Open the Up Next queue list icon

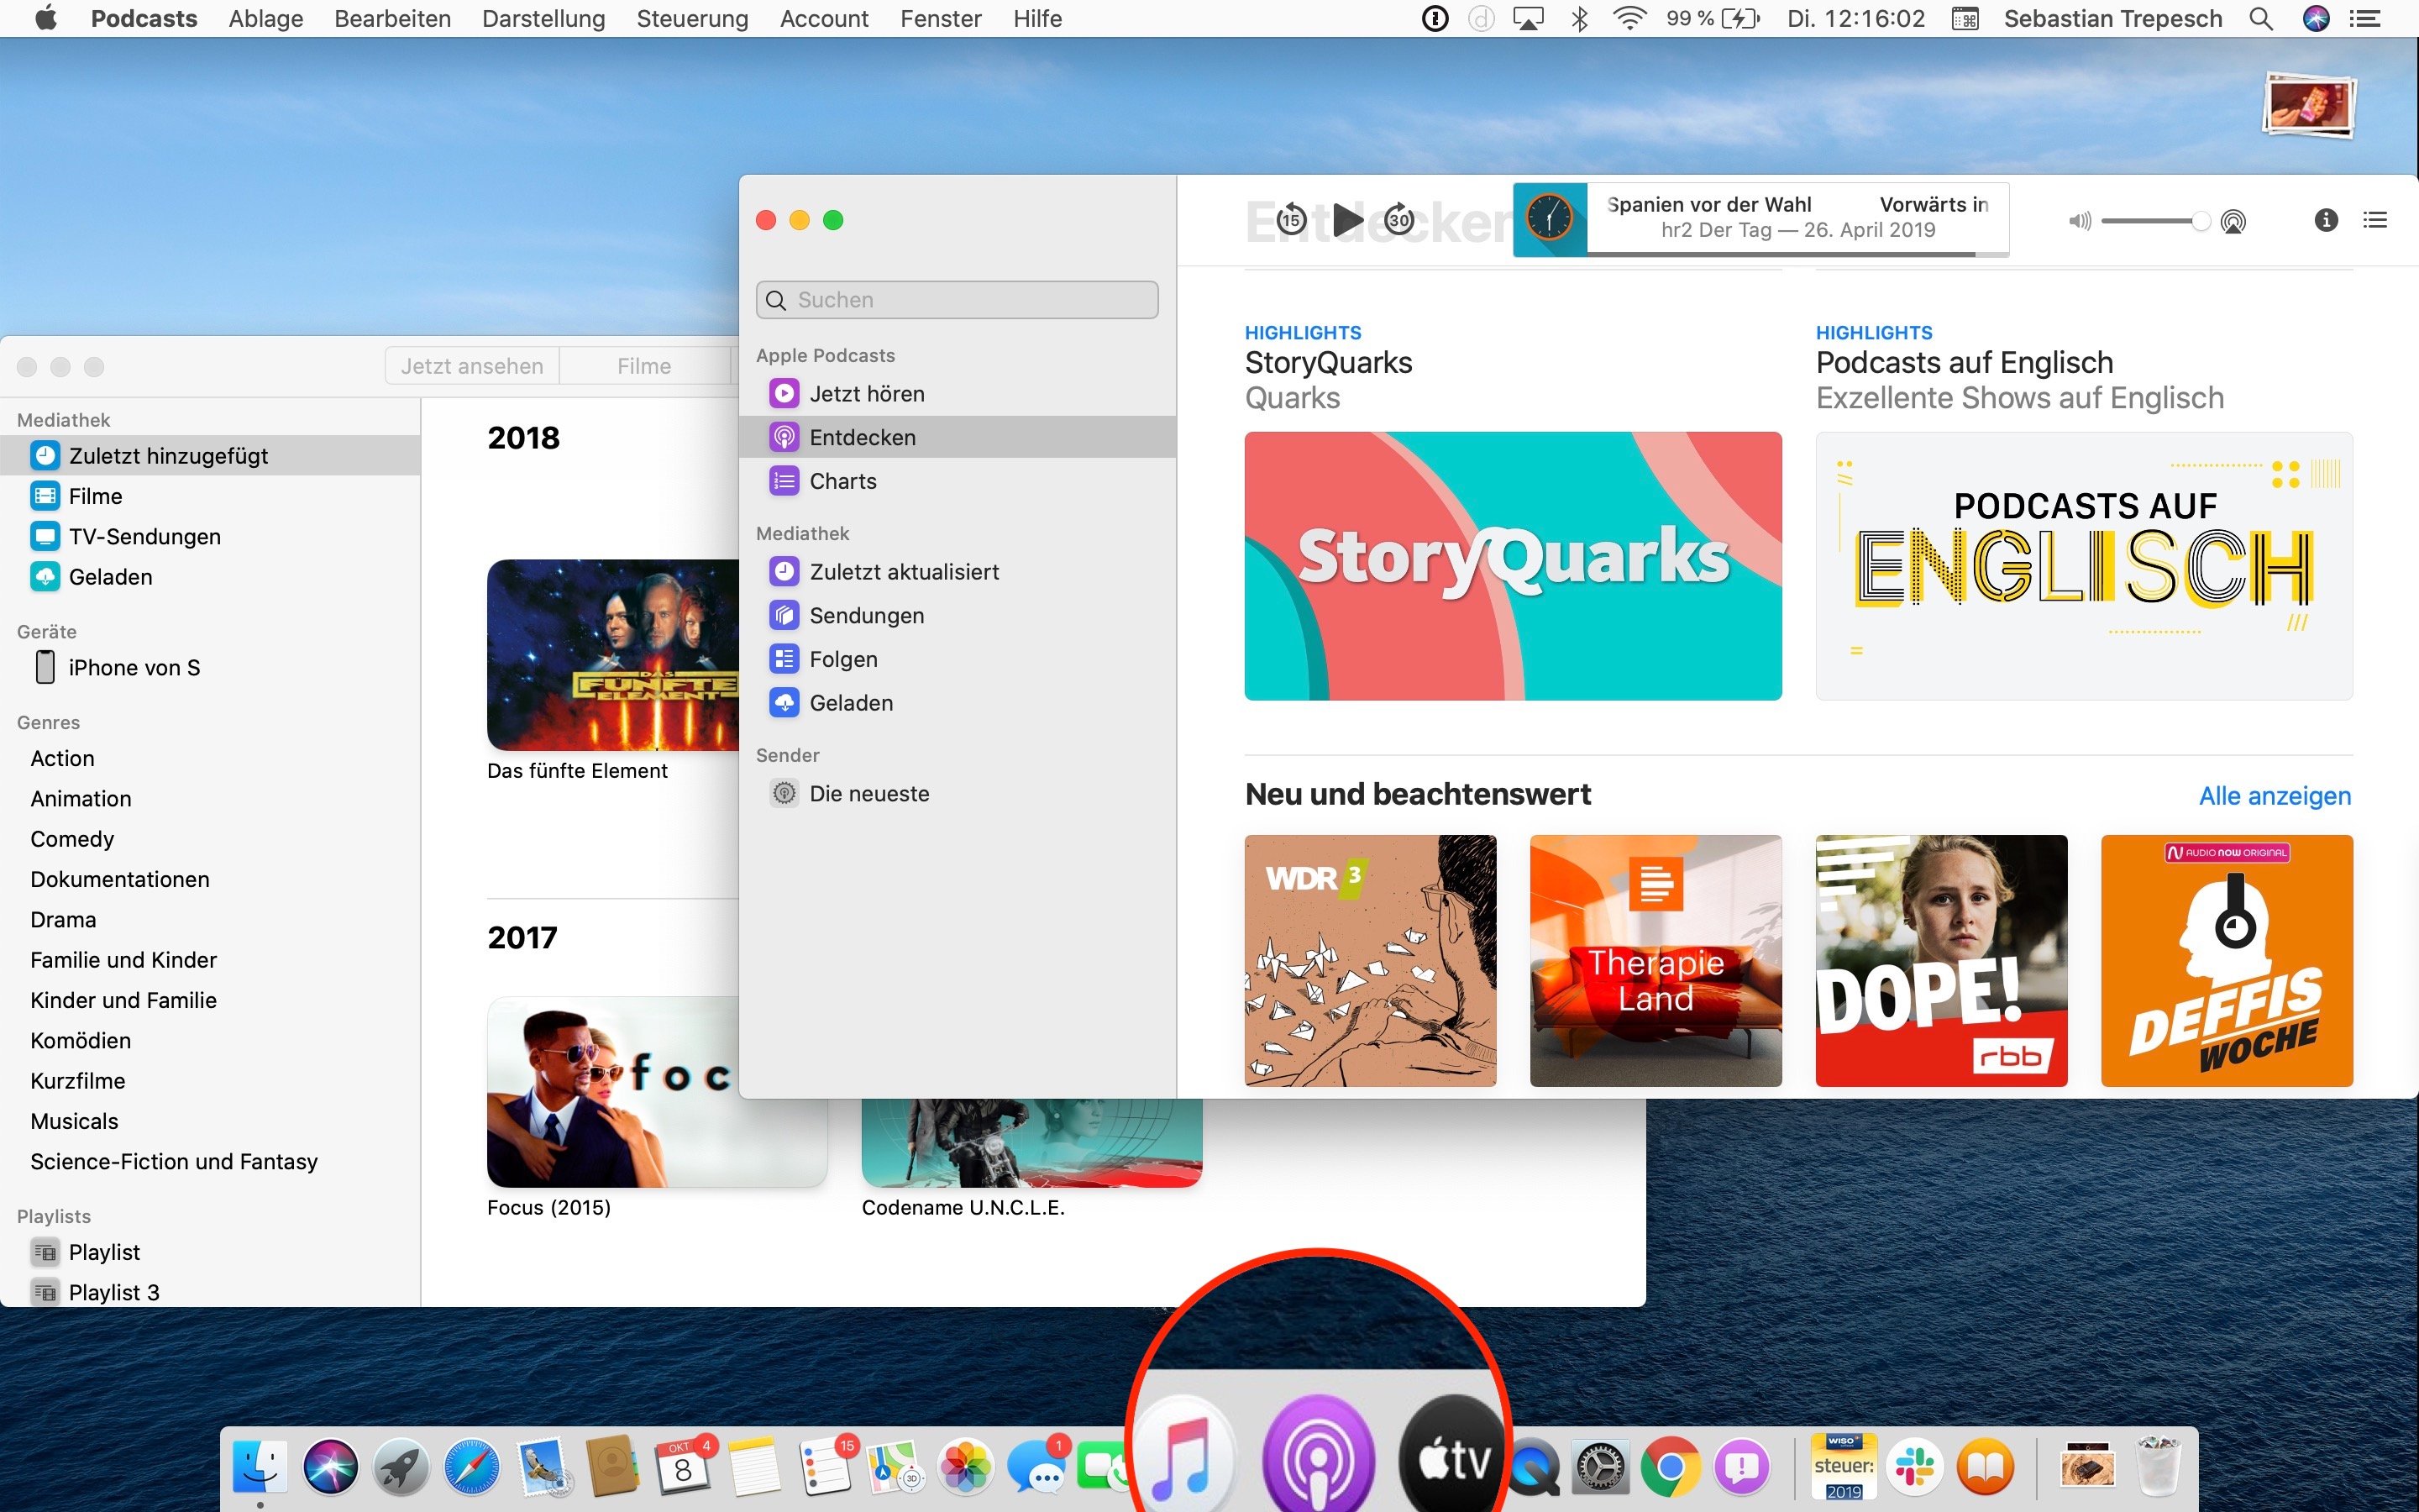(2375, 220)
